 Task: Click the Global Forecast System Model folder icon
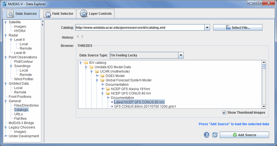[102, 80]
